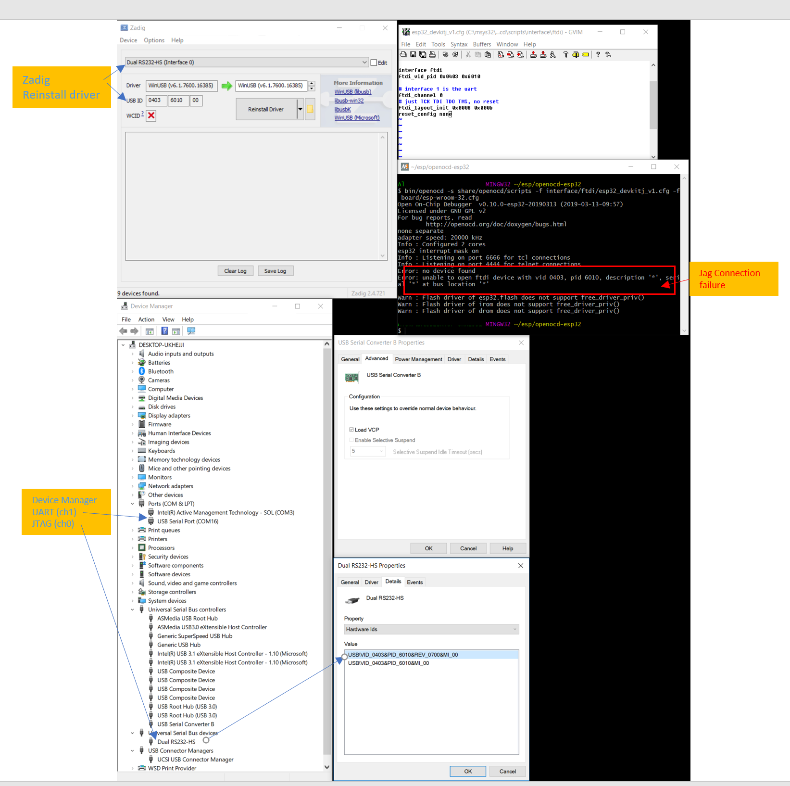This screenshot has height=786, width=790.
Task: Collapse the Ports (COM & LPT) node
Action: 133,504
